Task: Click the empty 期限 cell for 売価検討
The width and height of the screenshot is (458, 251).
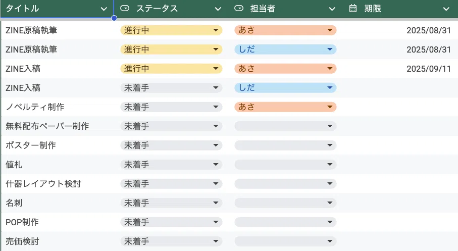Action: pyautogui.click(x=400, y=241)
